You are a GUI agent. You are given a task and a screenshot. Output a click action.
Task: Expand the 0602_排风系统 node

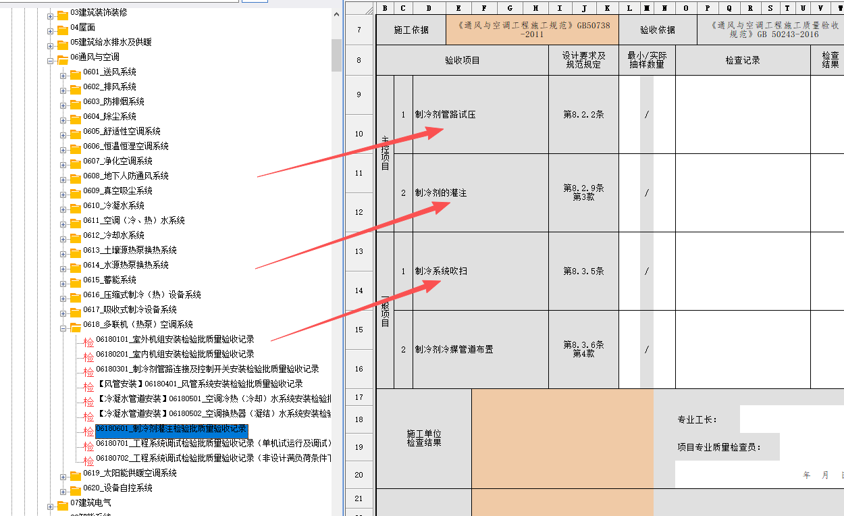tap(63, 91)
